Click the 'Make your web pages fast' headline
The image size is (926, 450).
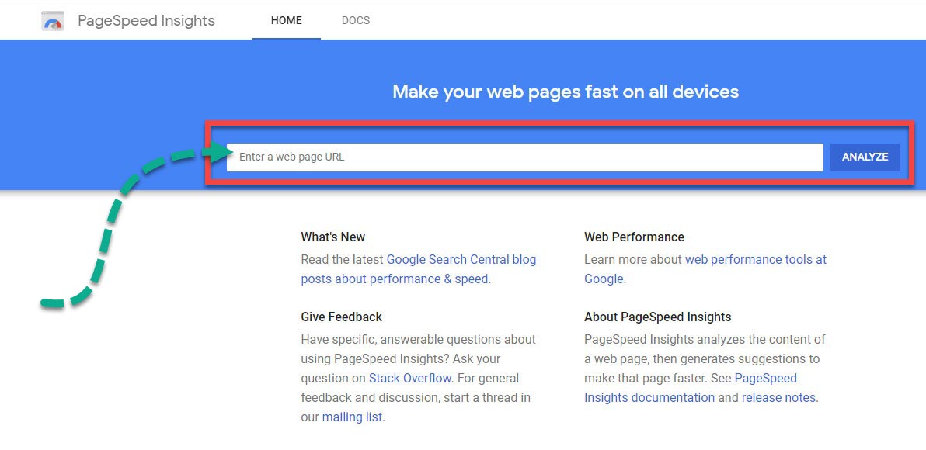point(565,92)
